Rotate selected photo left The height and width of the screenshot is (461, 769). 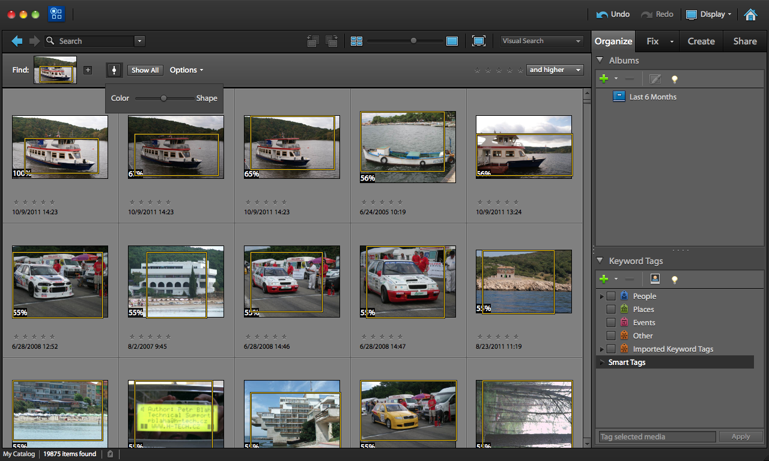[x=312, y=41]
